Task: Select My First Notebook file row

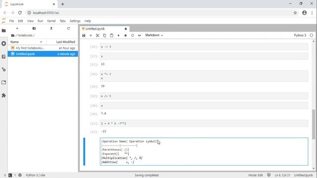Action: click(43, 48)
